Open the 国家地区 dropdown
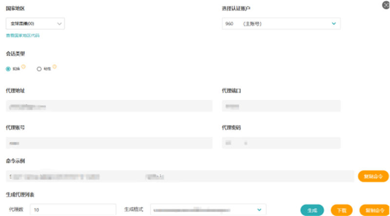390x216 pixels. click(35, 23)
